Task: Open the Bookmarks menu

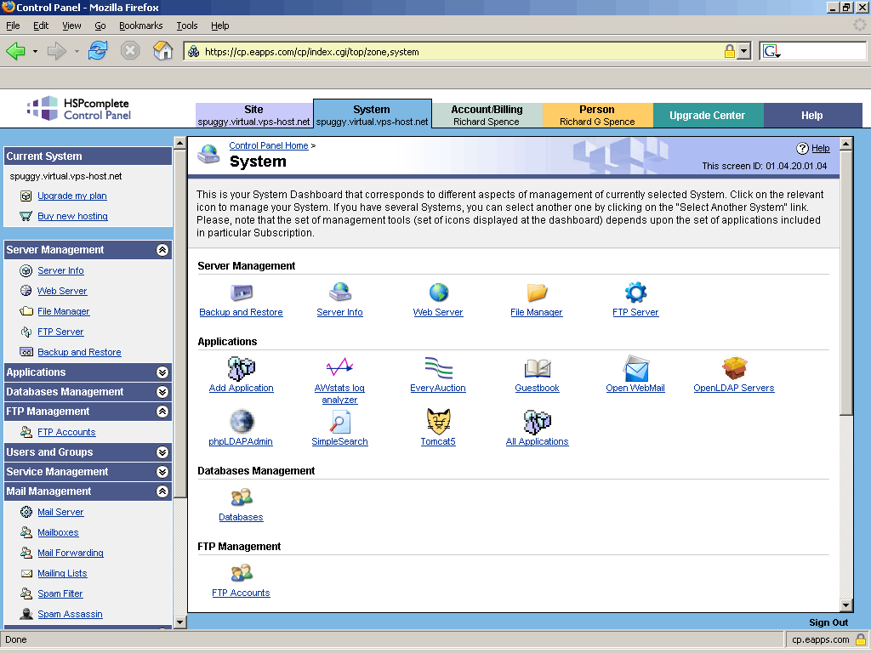Action: tap(140, 26)
